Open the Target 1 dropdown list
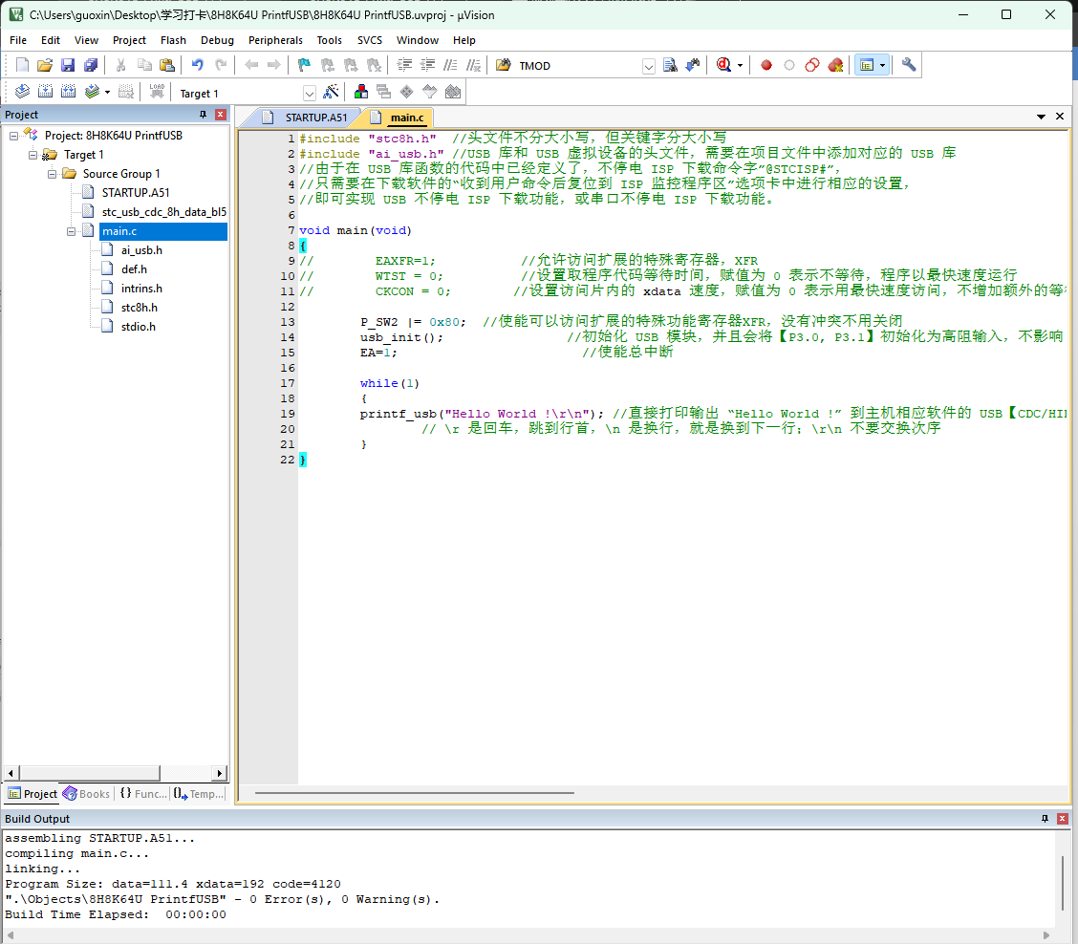The height and width of the screenshot is (944, 1078). (309, 93)
